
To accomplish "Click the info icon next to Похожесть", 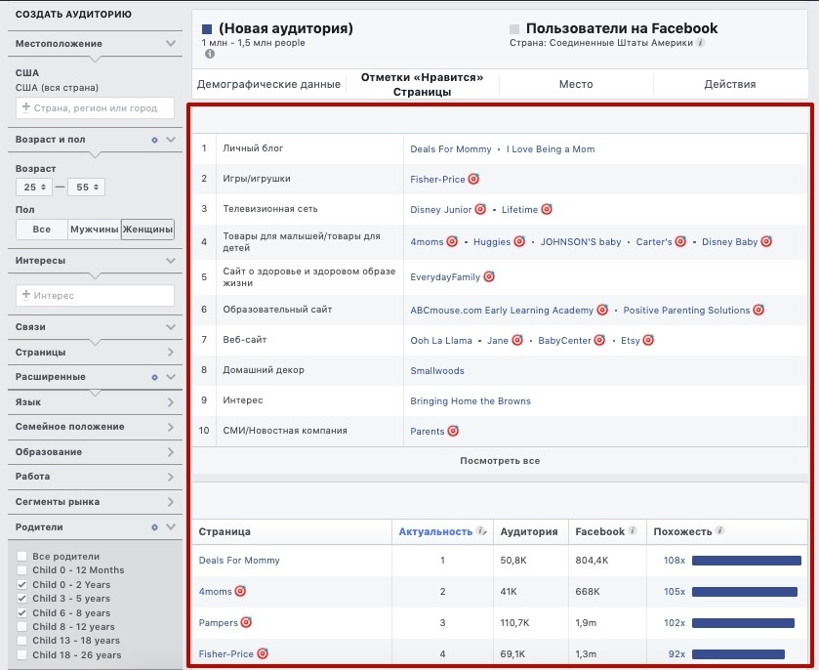I will coord(719,531).
